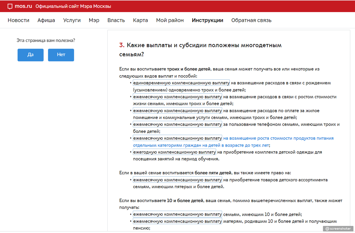The height and width of the screenshot is (233, 355).
Task: Click the Нет feedback button
Action: (61, 55)
